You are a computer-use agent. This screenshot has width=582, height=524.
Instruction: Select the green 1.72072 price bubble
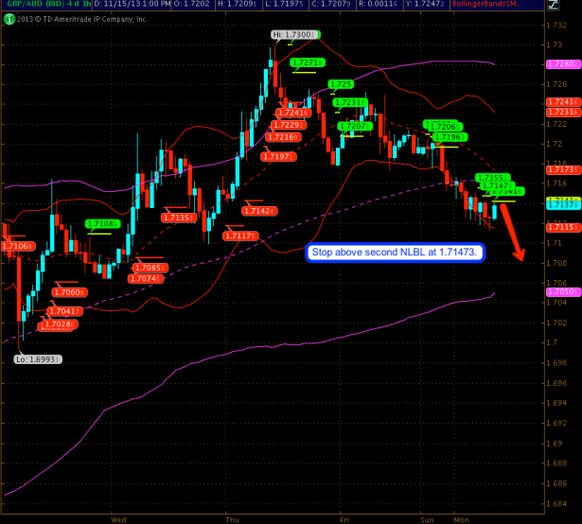[355, 126]
